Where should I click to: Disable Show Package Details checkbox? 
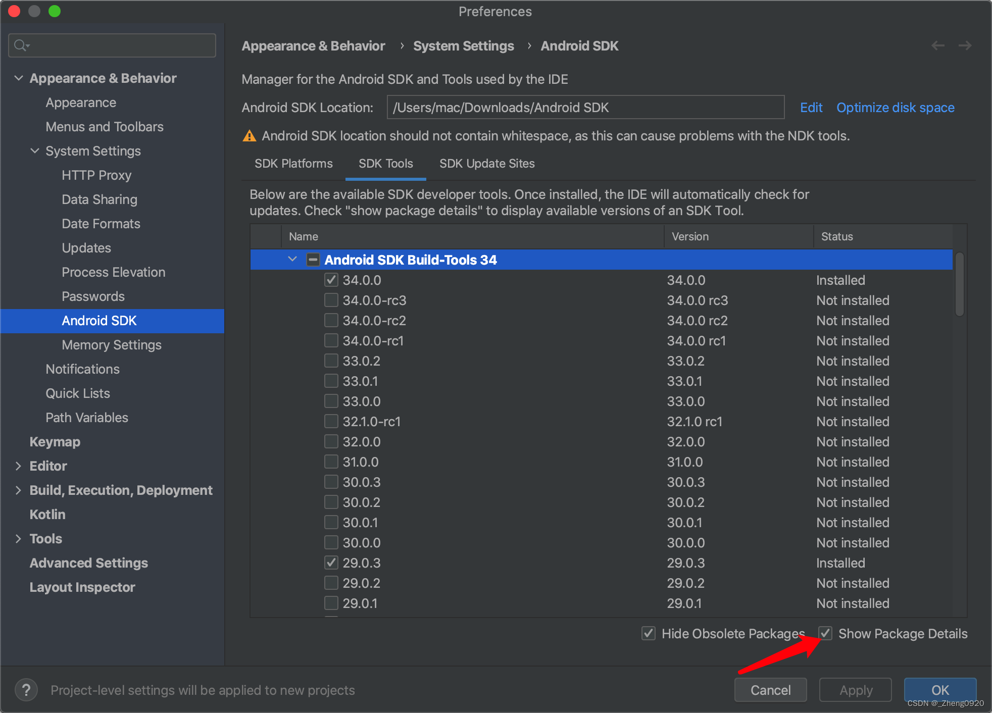pyautogui.click(x=825, y=633)
